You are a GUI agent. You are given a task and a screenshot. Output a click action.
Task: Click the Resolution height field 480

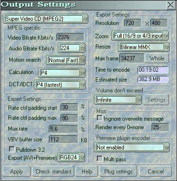159,23
